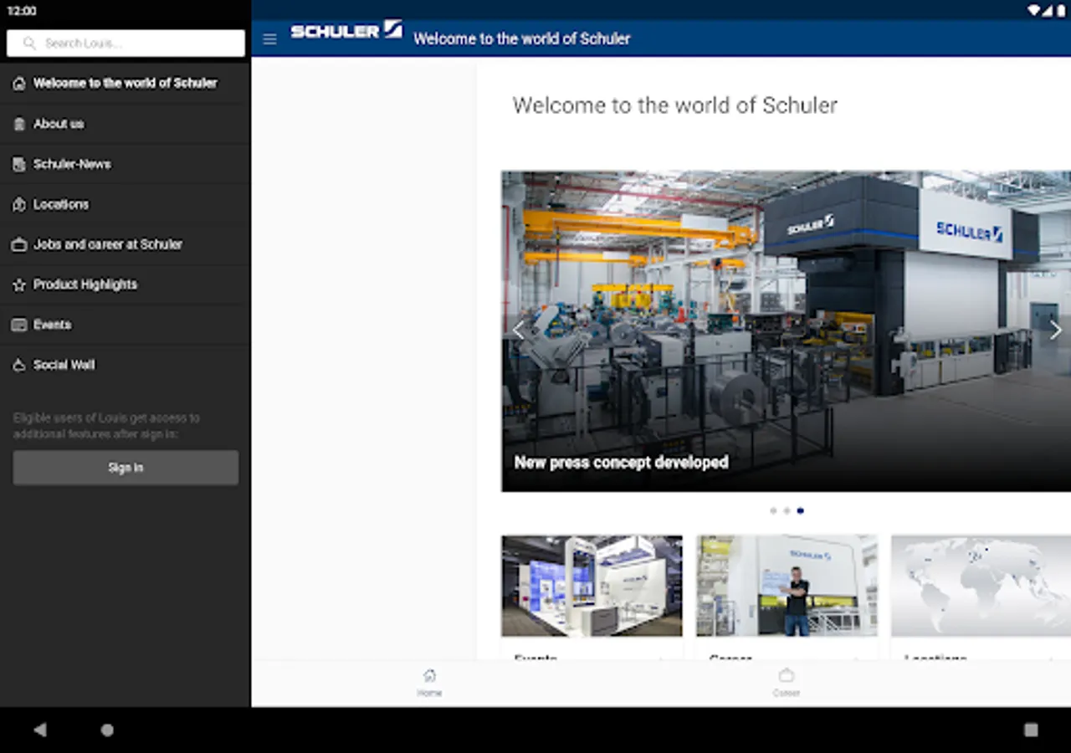Click the New press concept developed caption
The image size is (1071, 753).
(x=621, y=463)
